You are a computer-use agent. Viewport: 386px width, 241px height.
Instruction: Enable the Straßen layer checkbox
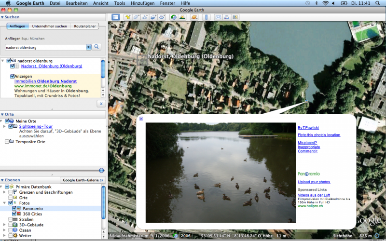coord(11,219)
